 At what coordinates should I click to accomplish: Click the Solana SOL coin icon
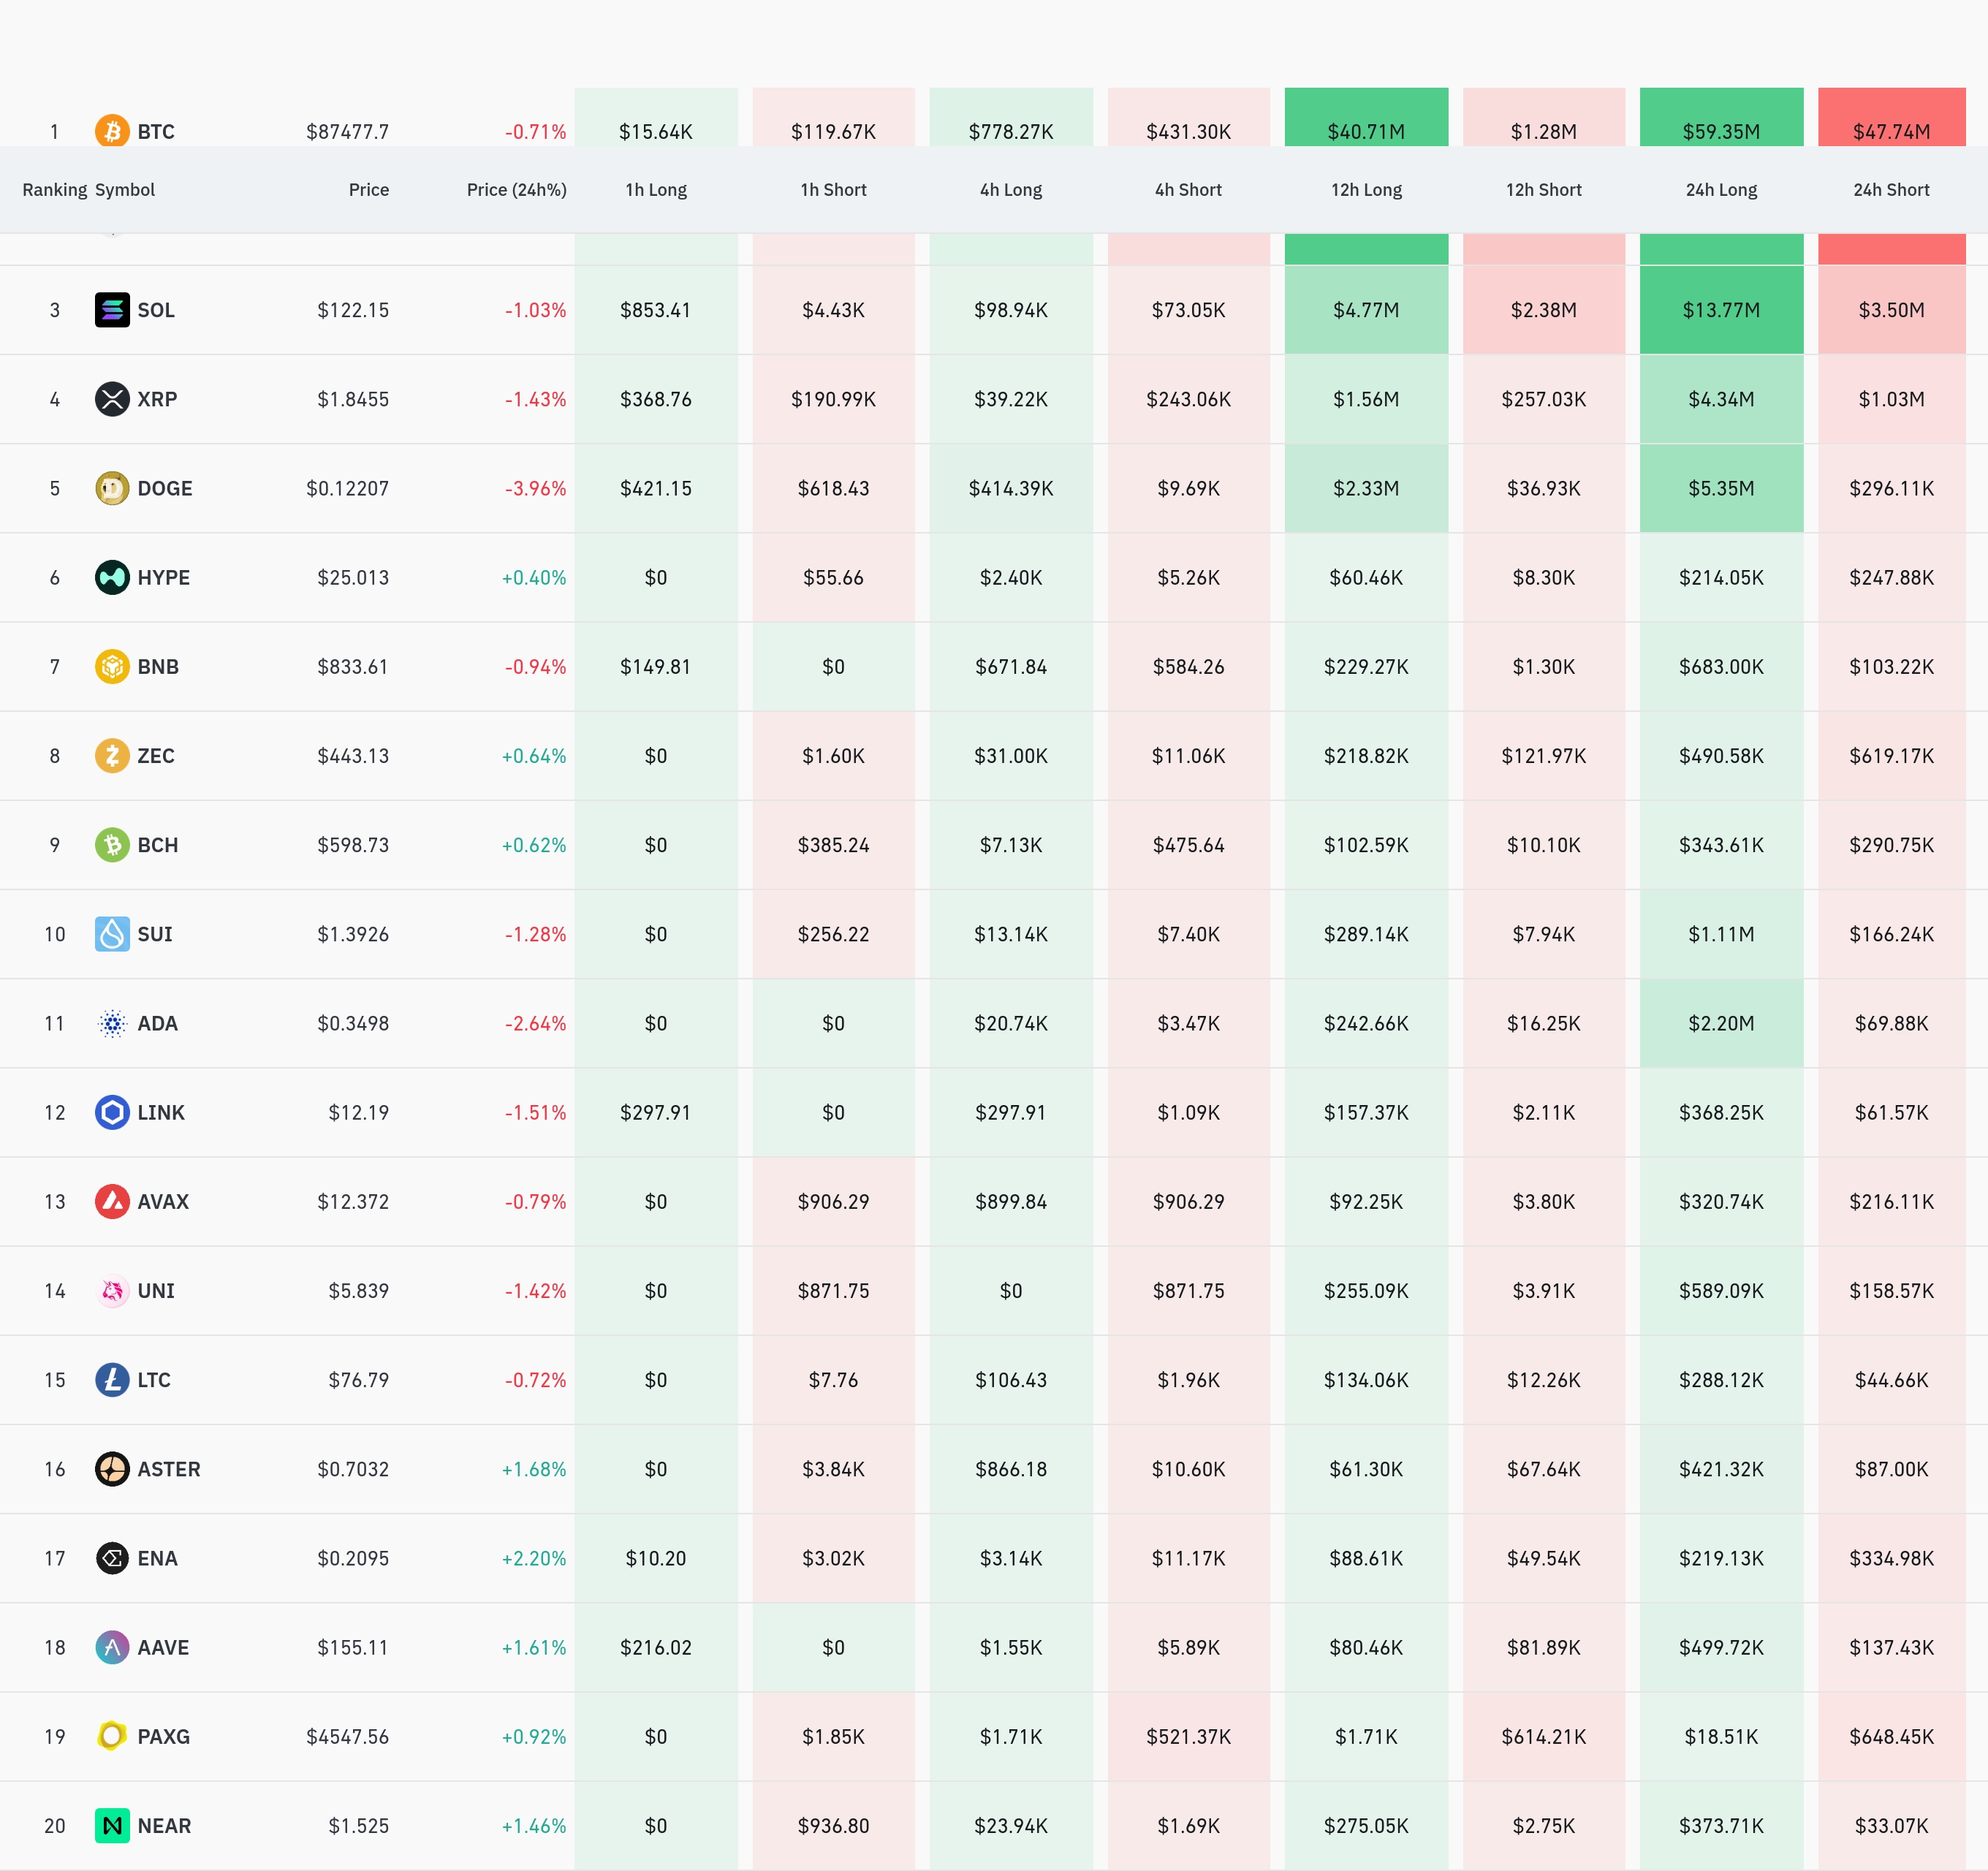[112, 310]
